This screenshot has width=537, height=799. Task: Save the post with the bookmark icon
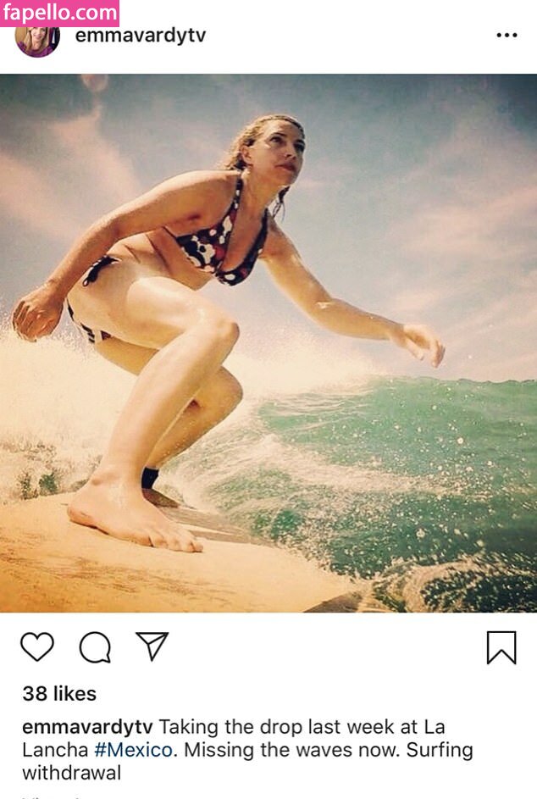pos(501,647)
